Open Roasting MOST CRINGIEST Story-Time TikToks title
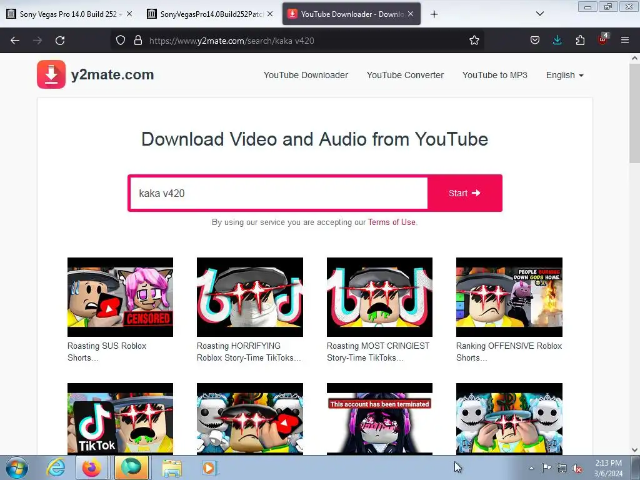This screenshot has width=640, height=480. click(x=378, y=351)
